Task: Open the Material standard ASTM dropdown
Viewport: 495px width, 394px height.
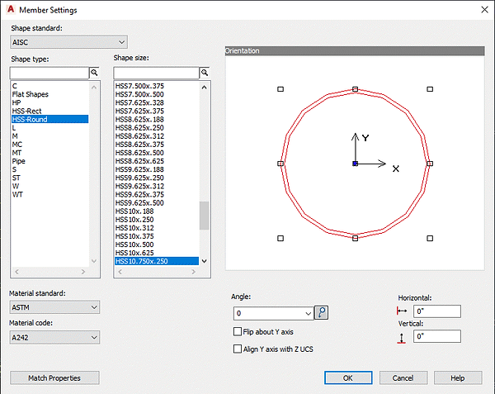Action: coord(54,307)
